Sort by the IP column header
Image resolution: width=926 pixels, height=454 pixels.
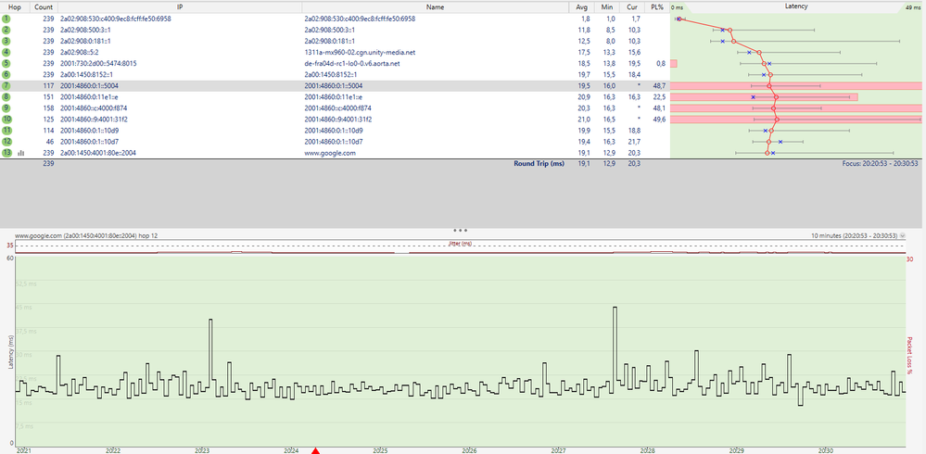179,6
